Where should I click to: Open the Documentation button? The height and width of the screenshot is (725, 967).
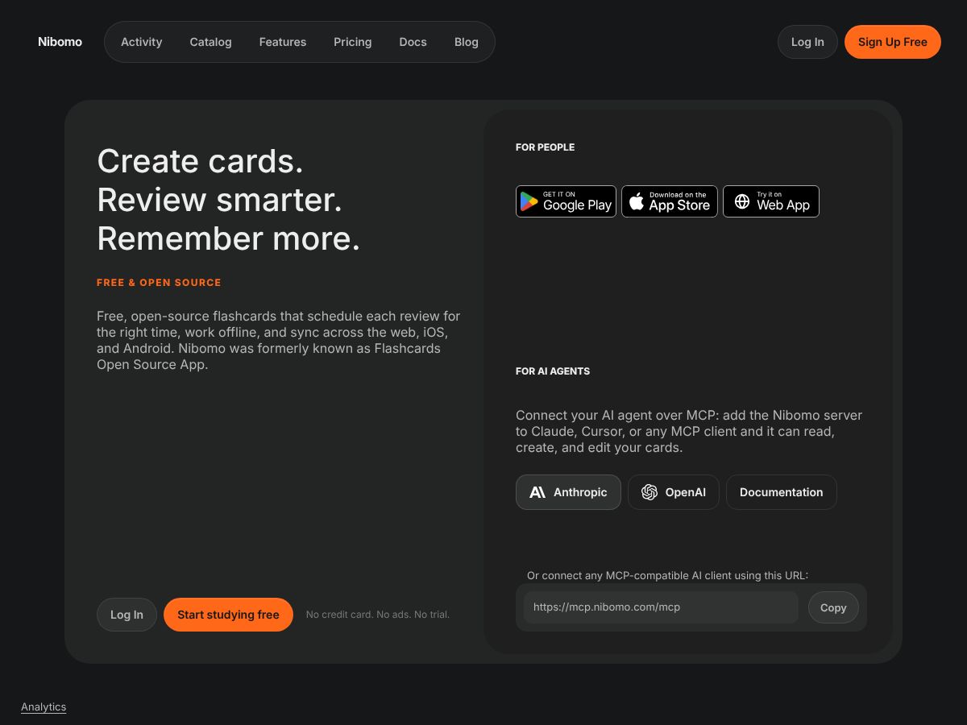click(x=782, y=492)
